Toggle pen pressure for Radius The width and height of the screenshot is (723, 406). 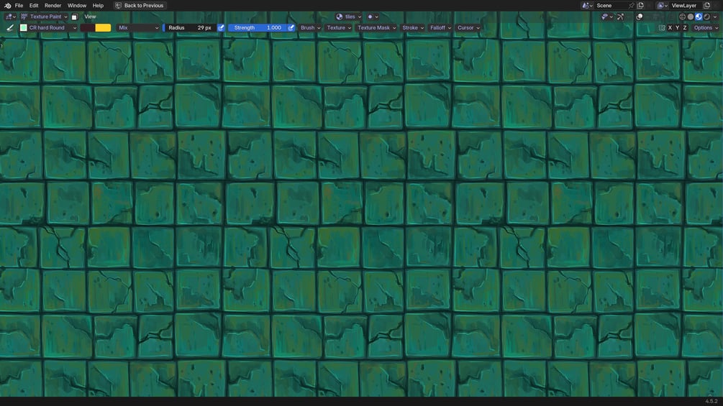221,27
